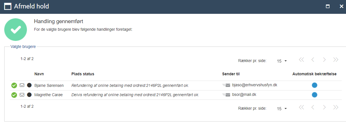Click the Sender til column header
Screen dimensions: 346x128
coord(231,74)
